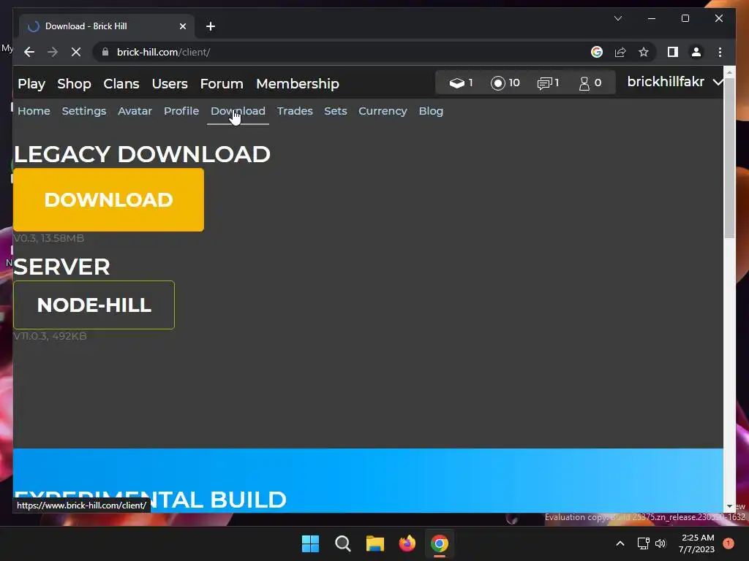Image resolution: width=749 pixels, height=561 pixels.
Task: Open a new browser tab
Action: (211, 26)
